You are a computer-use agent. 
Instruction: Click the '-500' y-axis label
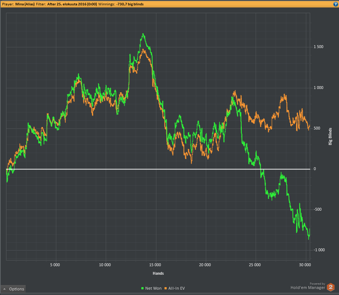point(317,209)
